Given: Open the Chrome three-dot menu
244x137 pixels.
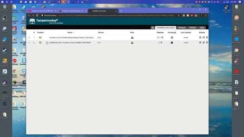Looking at the screenshot, I should pyautogui.click(x=206, y=15).
